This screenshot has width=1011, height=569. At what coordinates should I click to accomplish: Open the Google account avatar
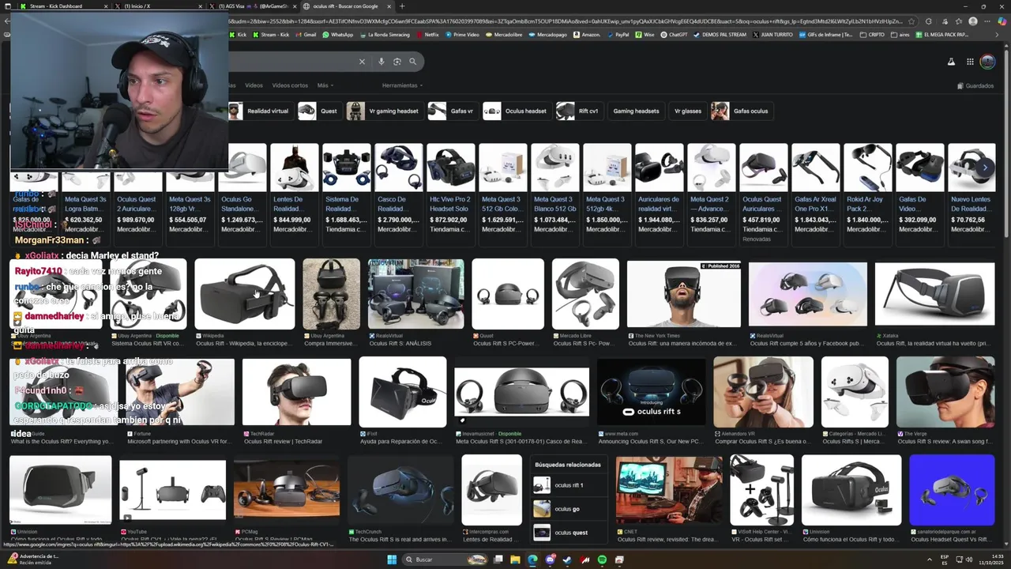tap(987, 62)
